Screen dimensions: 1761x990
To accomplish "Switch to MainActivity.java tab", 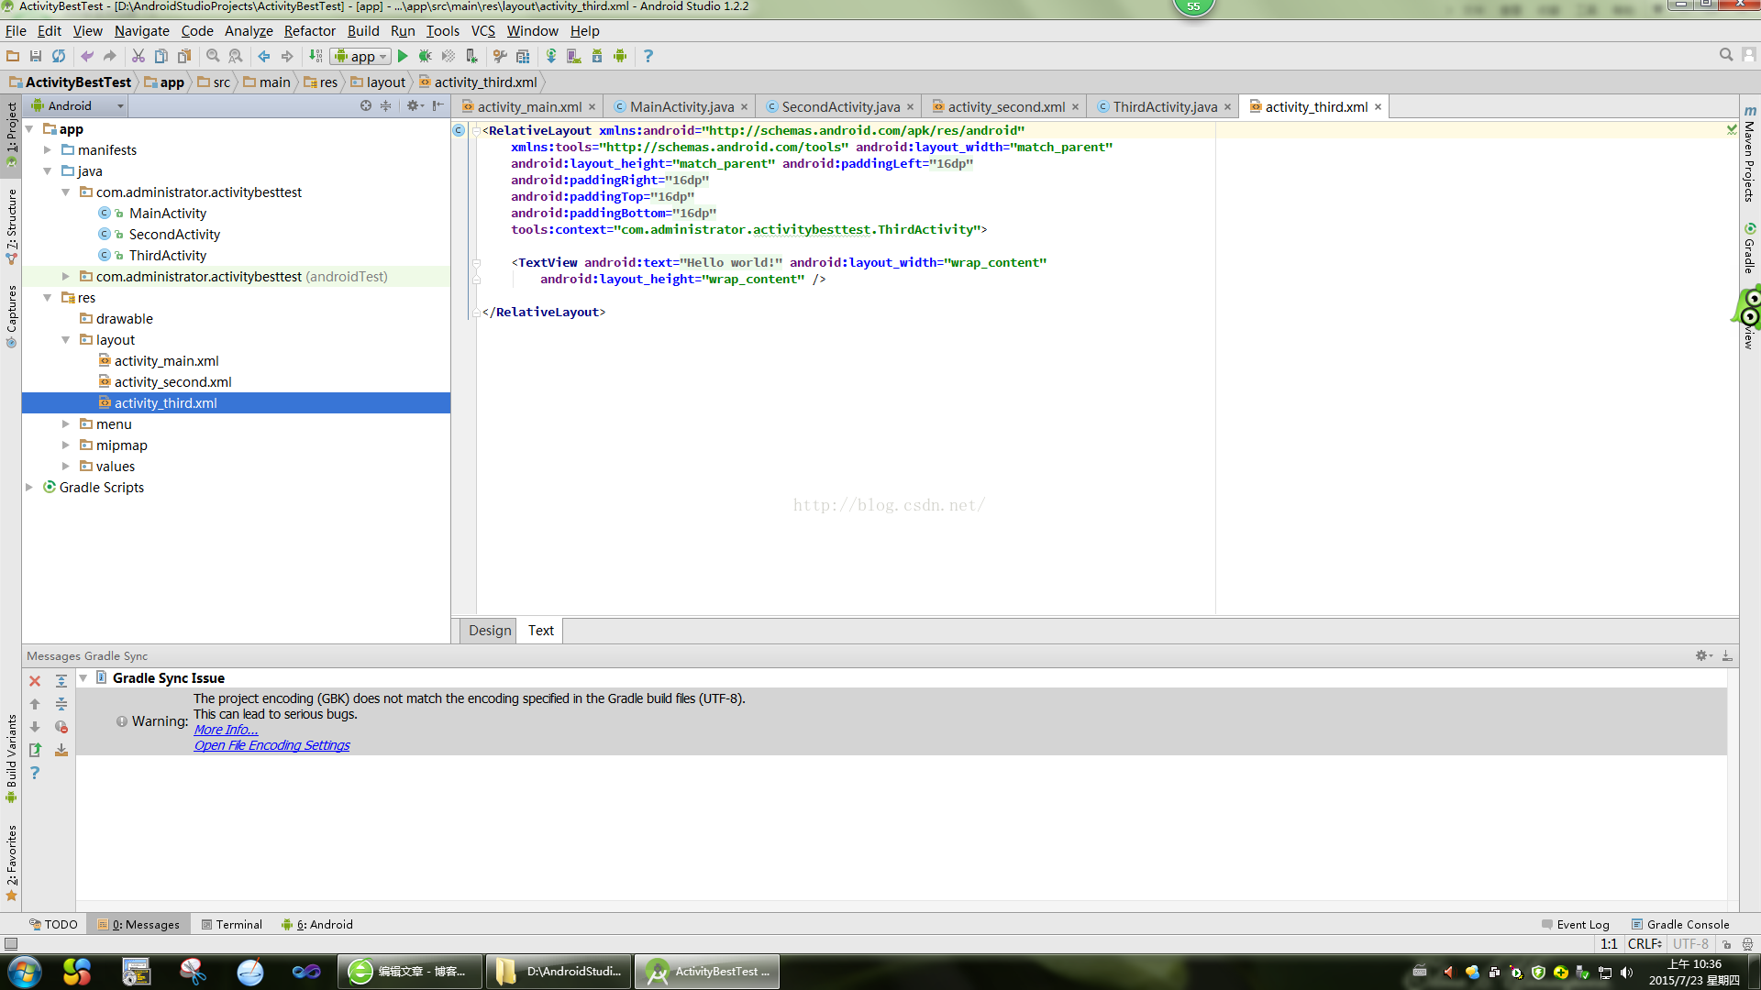I will (x=681, y=106).
